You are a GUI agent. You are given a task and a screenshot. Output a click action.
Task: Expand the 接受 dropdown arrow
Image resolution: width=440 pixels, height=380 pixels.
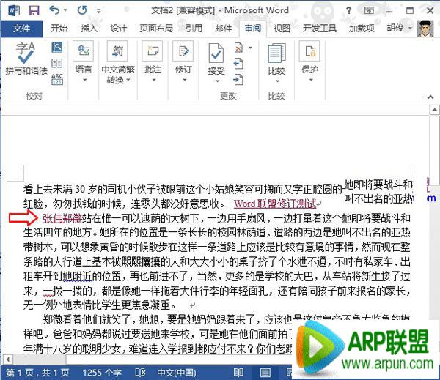coord(217,81)
